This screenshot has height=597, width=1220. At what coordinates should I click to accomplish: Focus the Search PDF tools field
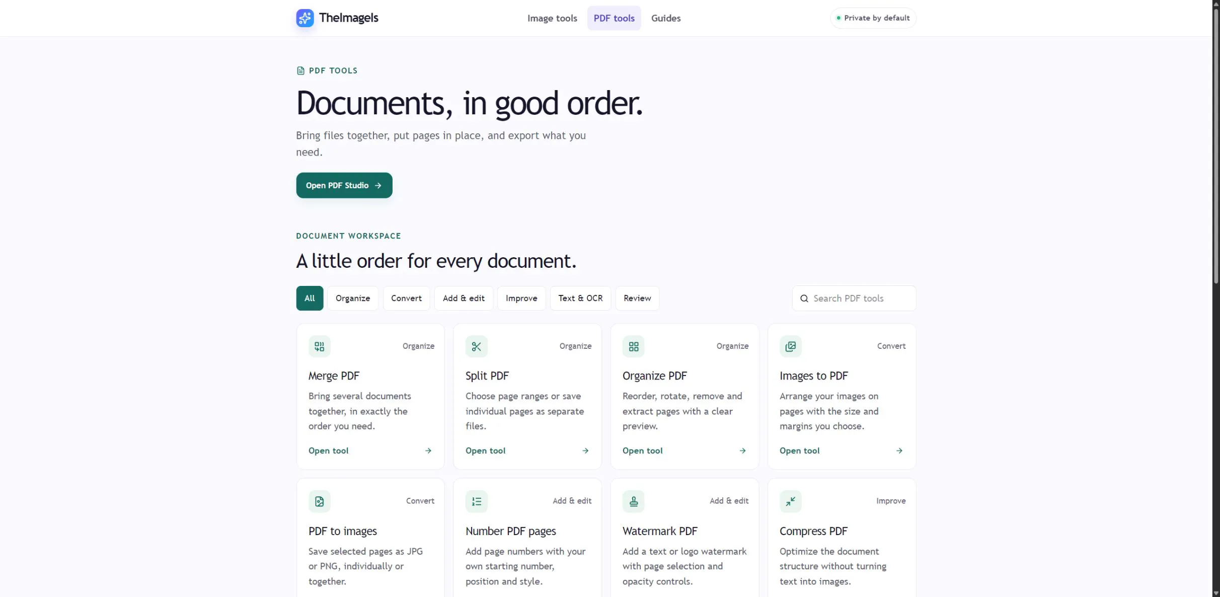854,299
